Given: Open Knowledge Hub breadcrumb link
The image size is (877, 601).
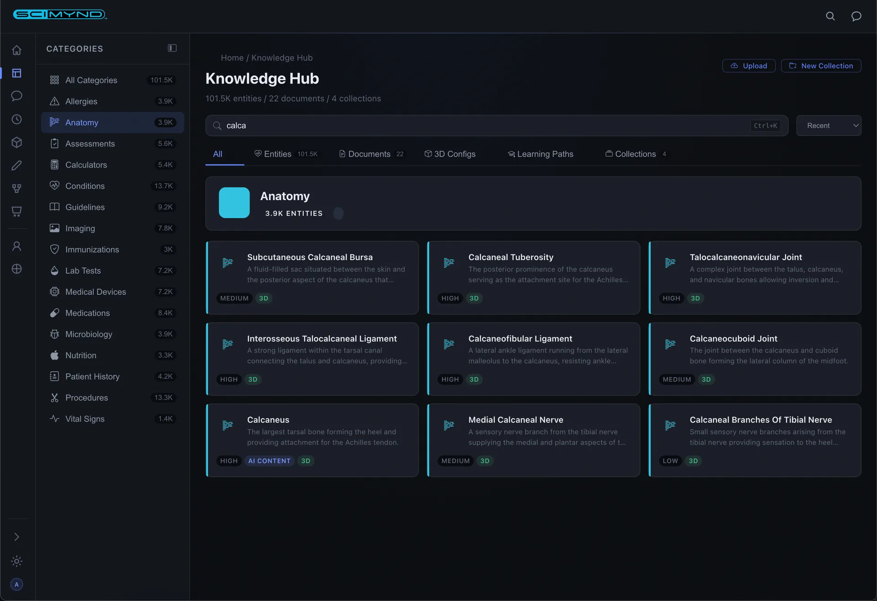Looking at the screenshot, I should 281,57.
